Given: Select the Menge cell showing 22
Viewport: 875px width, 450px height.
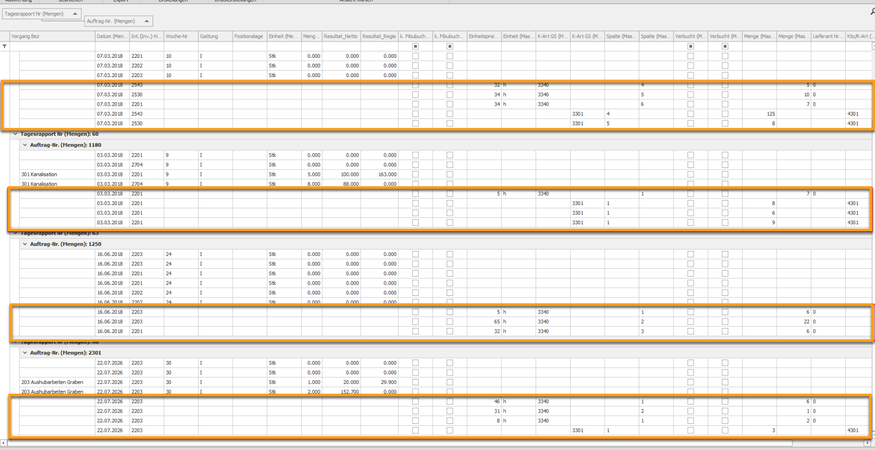Looking at the screenshot, I should click(794, 322).
